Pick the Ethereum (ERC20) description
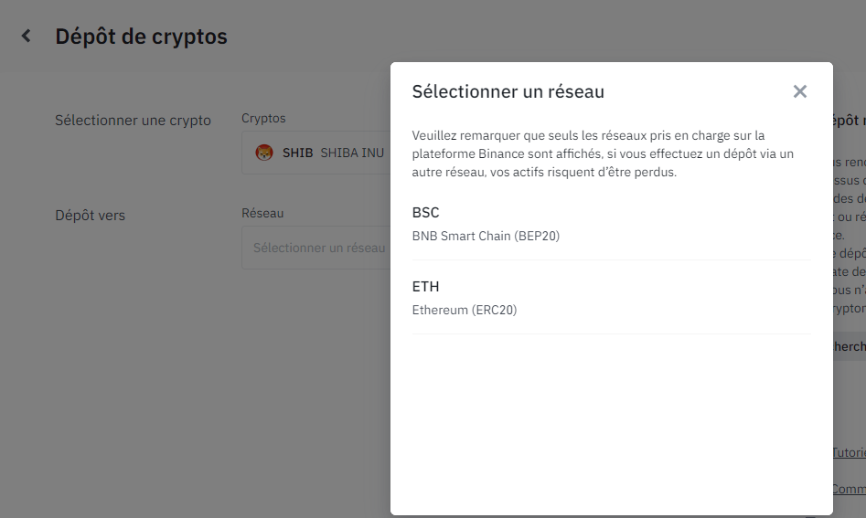Viewport: 866px width, 518px height. coord(465,310)
